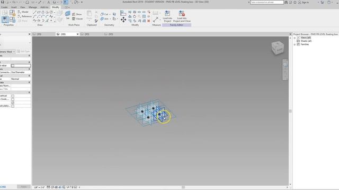339x190 pixels.
Task: Select the Reference line tool
Action: pos(24,16)
